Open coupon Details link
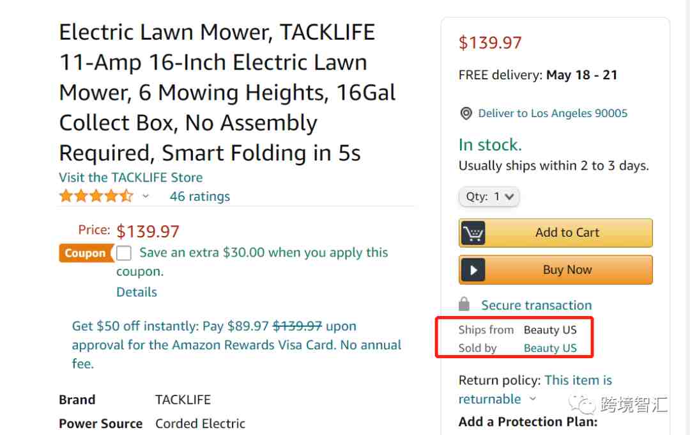Screen dimensions: 690x435 137,292
